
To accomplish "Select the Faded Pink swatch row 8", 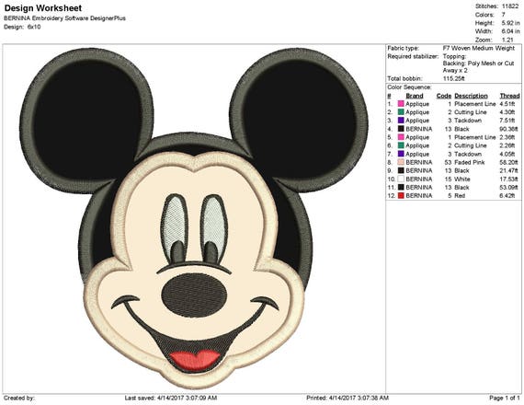I will coord(401,162).
